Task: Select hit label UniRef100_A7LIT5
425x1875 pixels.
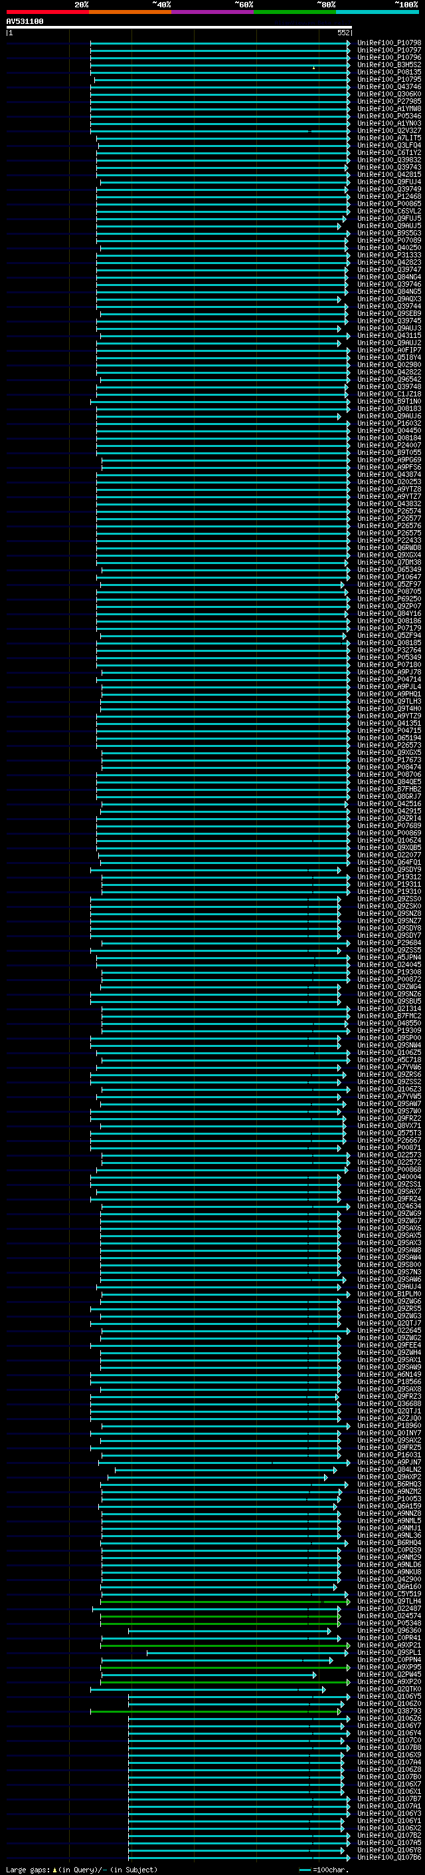Action: [389, 138]
